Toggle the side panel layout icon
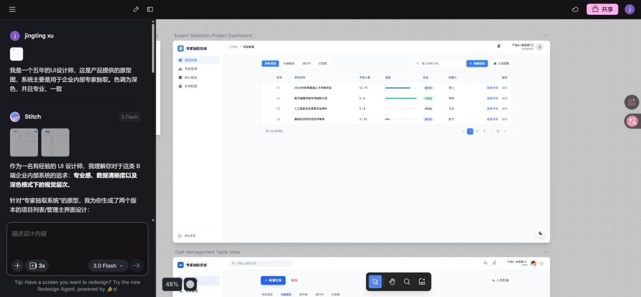 coord(150,10)
